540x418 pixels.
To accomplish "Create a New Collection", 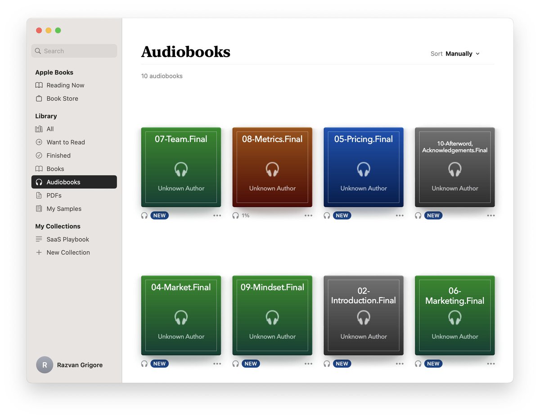I will click(x=74, y=252).
